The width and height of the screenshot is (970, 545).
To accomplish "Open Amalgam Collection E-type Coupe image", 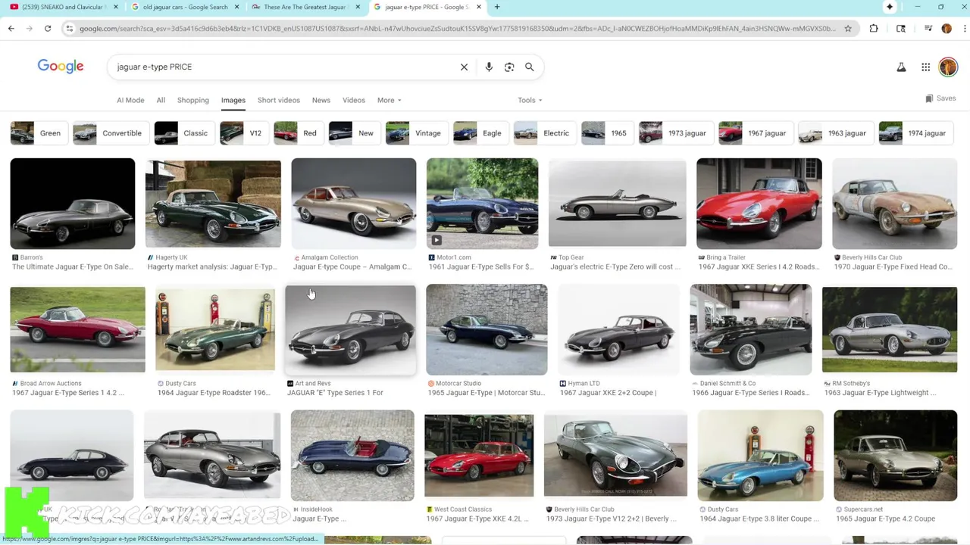I will [x=354, y=204].
